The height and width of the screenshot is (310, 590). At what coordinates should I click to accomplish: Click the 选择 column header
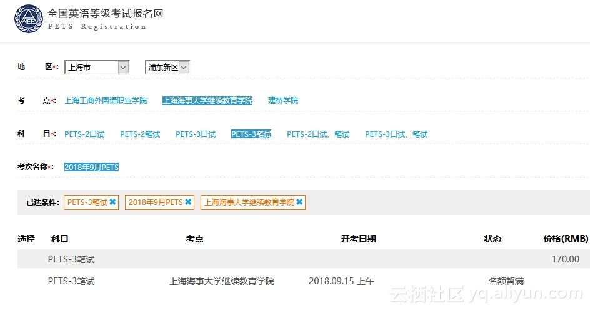[x=26, y=239]
